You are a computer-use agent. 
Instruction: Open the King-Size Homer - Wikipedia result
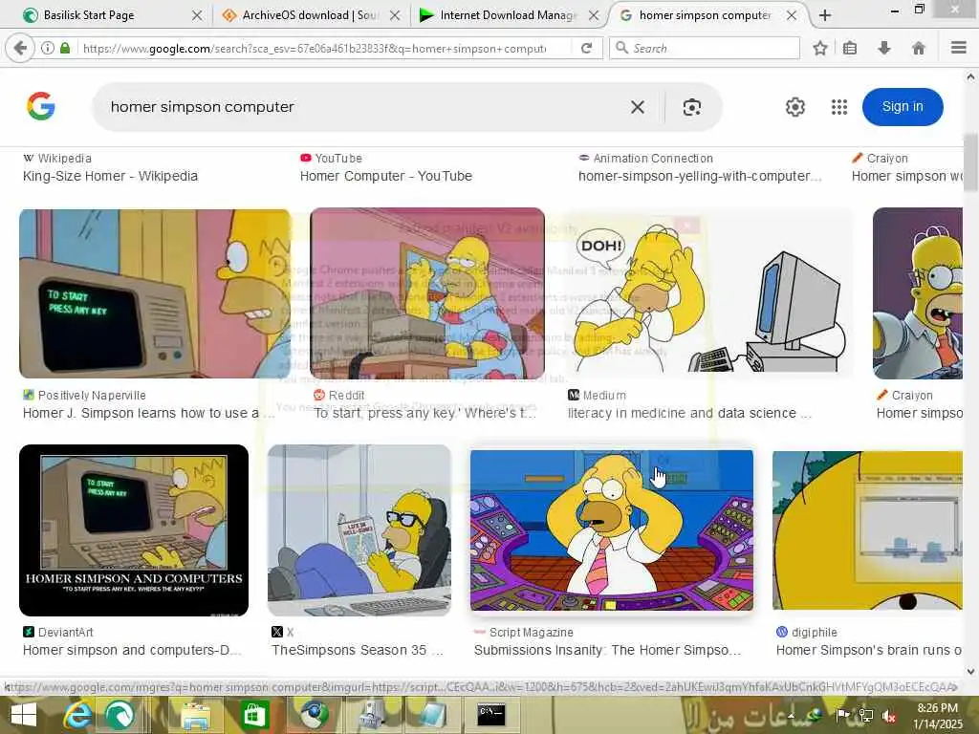click(x=111, y=176)
